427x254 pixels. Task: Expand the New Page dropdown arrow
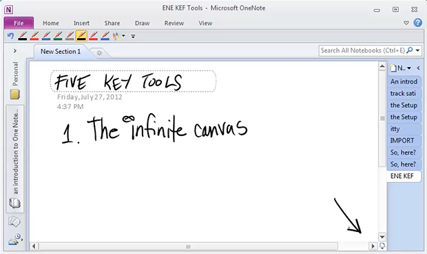pyautogui.click(x=409, y=68)
